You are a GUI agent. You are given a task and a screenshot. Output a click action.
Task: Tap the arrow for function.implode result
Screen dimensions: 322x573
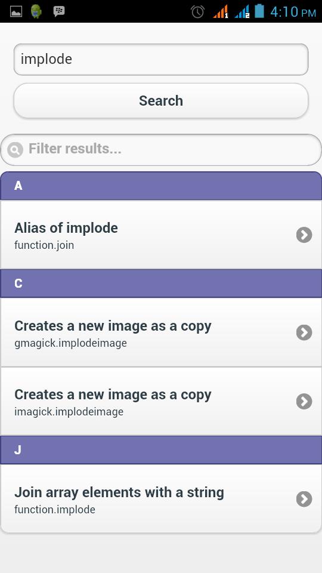pos(304,499)
